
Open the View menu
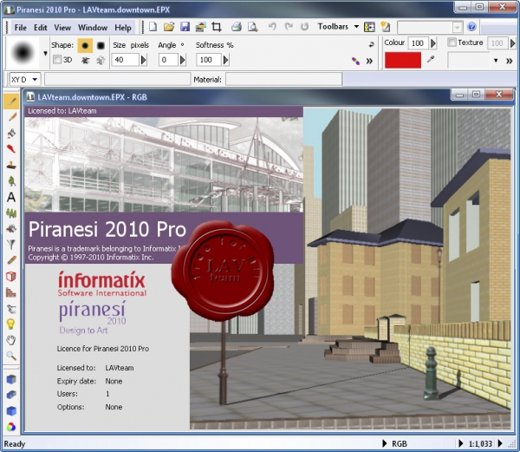(62, 28)
